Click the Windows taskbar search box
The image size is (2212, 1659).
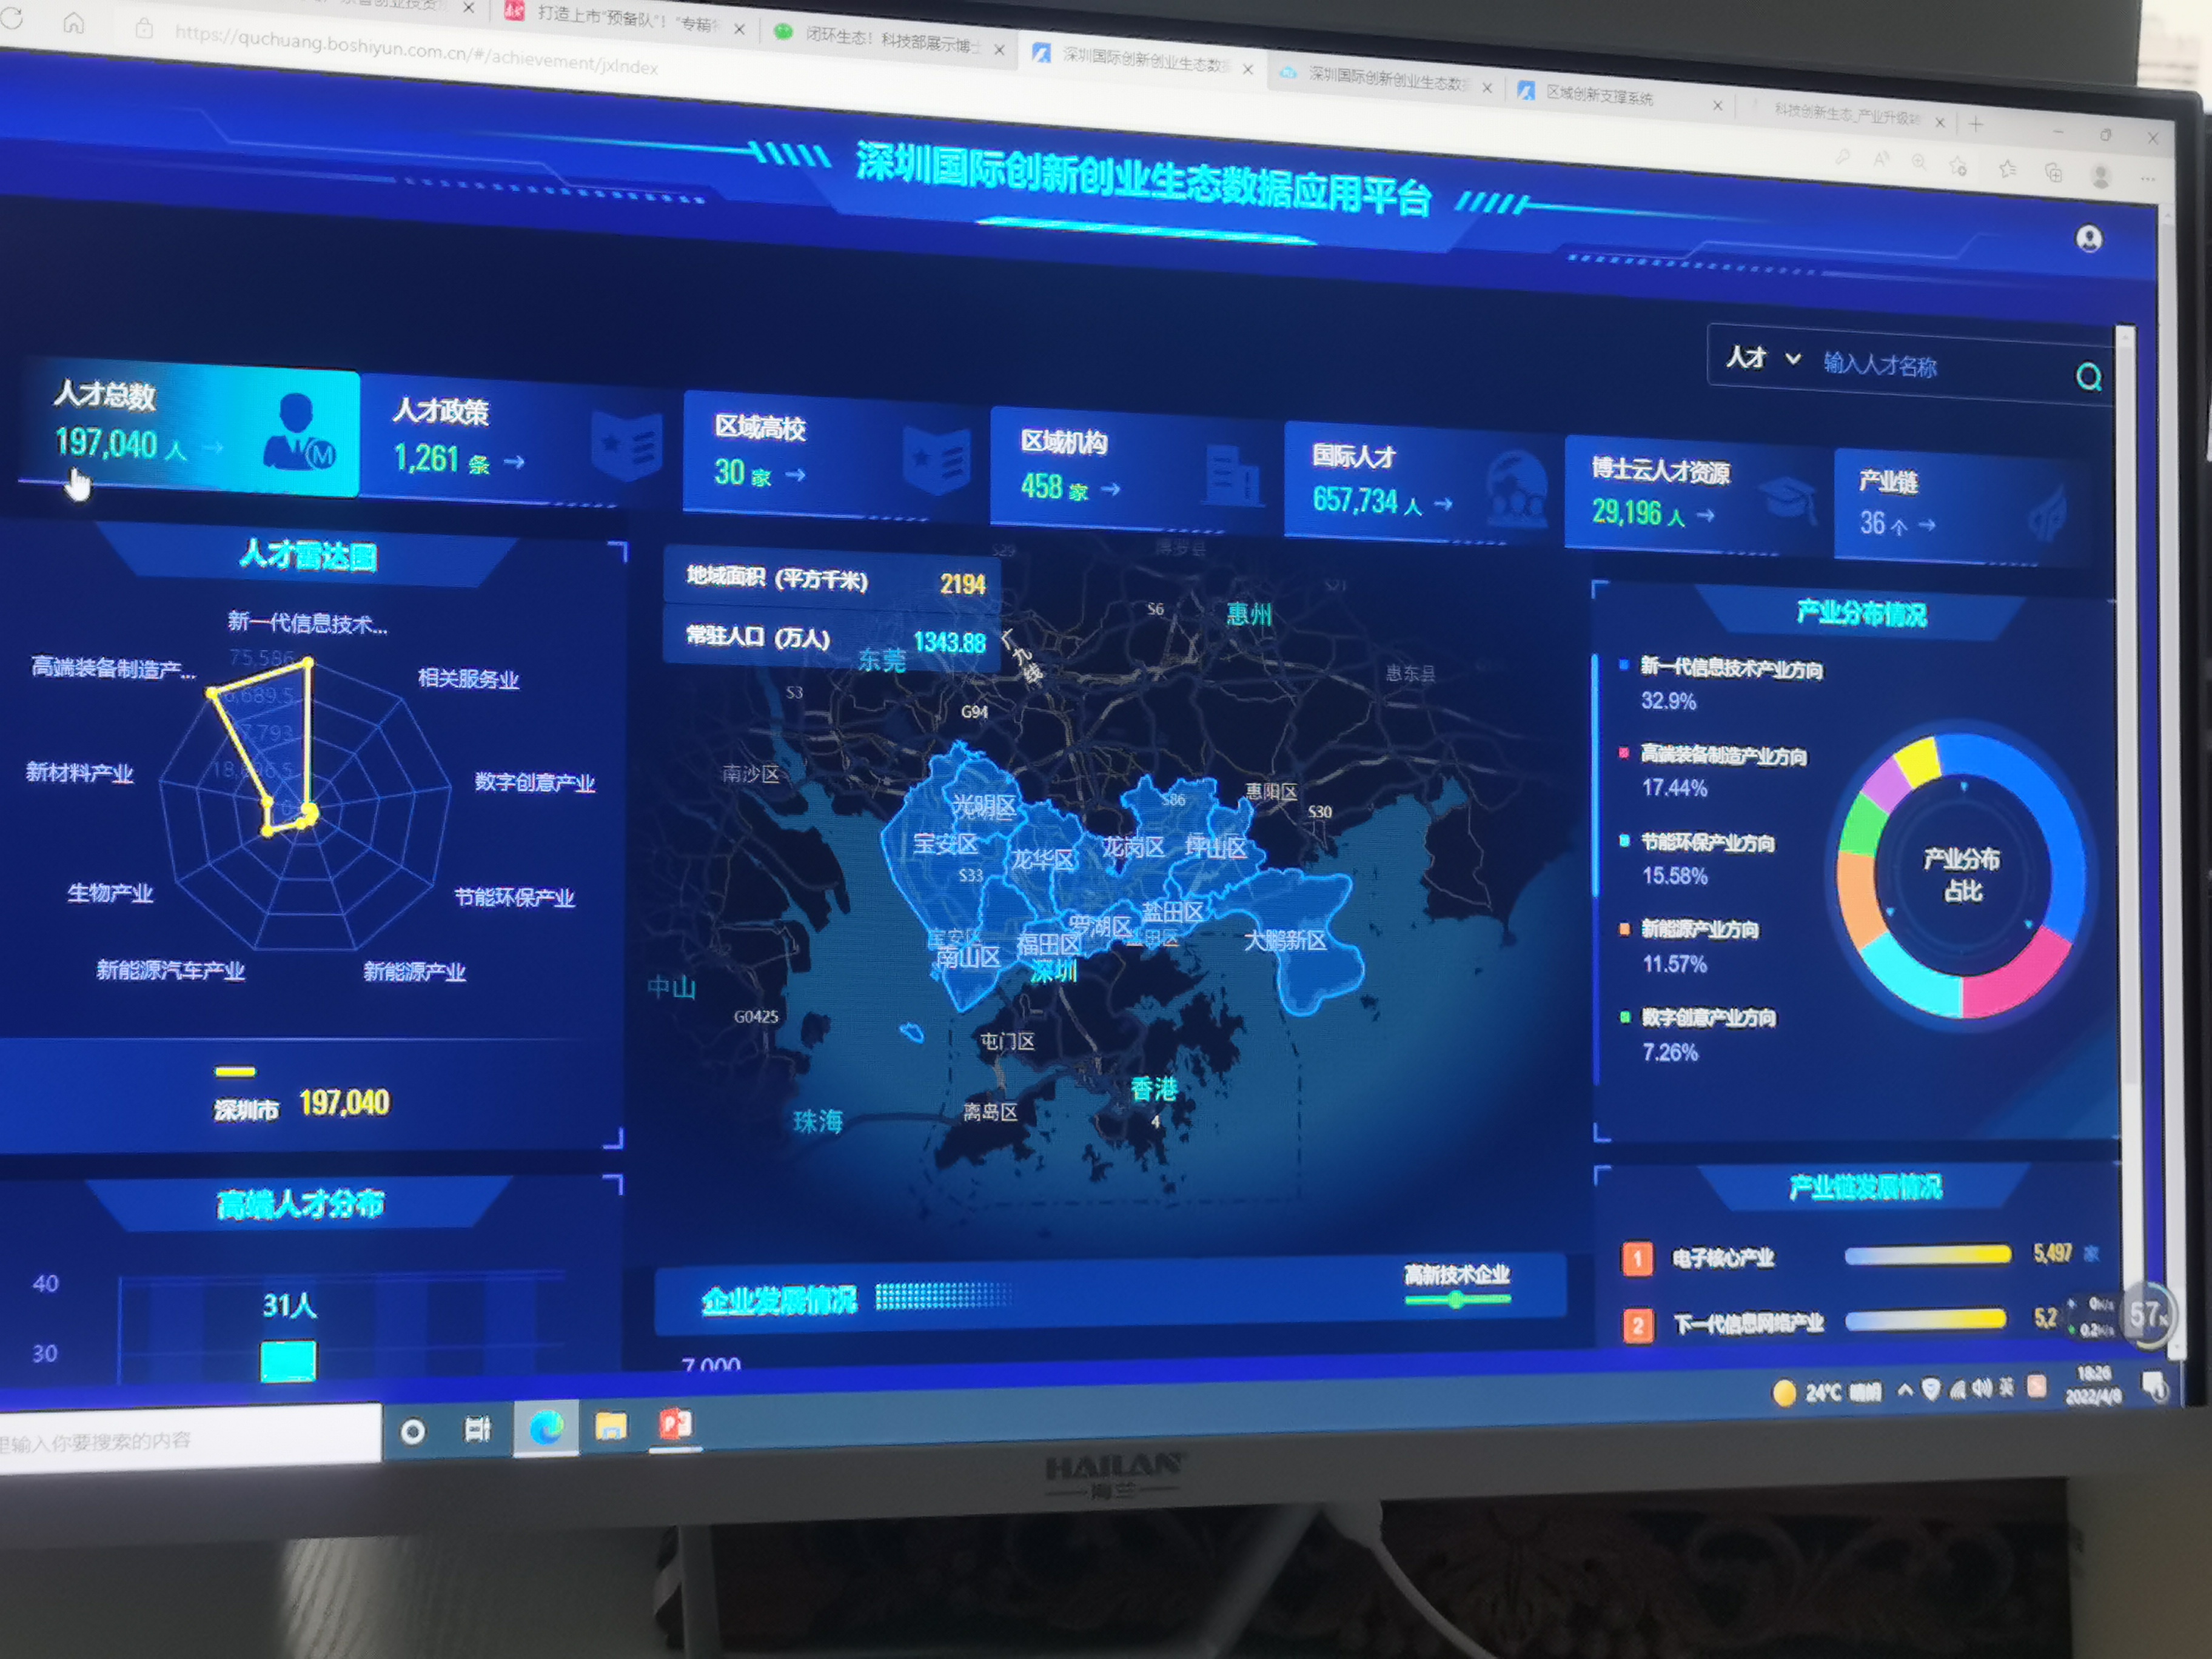(190, 1440)
